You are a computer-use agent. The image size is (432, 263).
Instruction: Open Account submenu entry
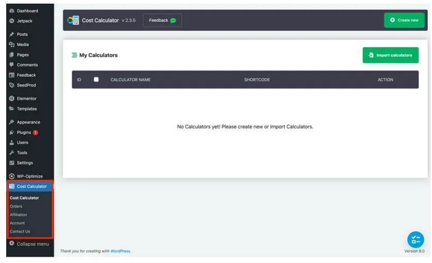click(x=17, y=223)
